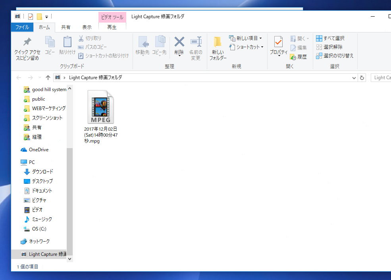Click the Refresh button by the address bar

click(362, 78)
